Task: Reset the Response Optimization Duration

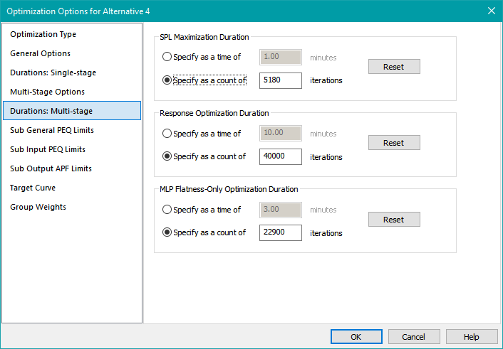Action: pyautogui.click(x=394, y=142)
